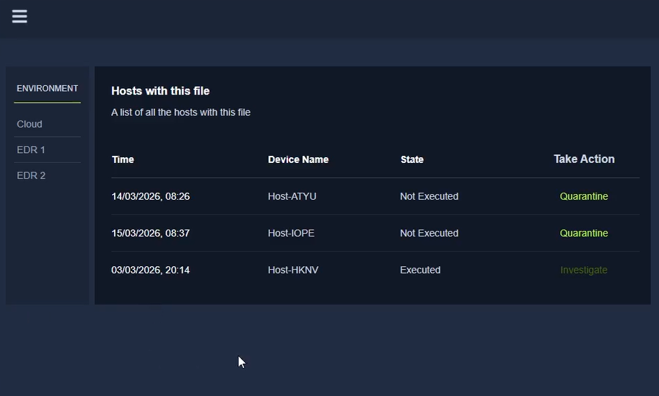Open the EDR 2 environment
Screen dimensions: 659x396
pyautogui.click(x=31, y=175)
